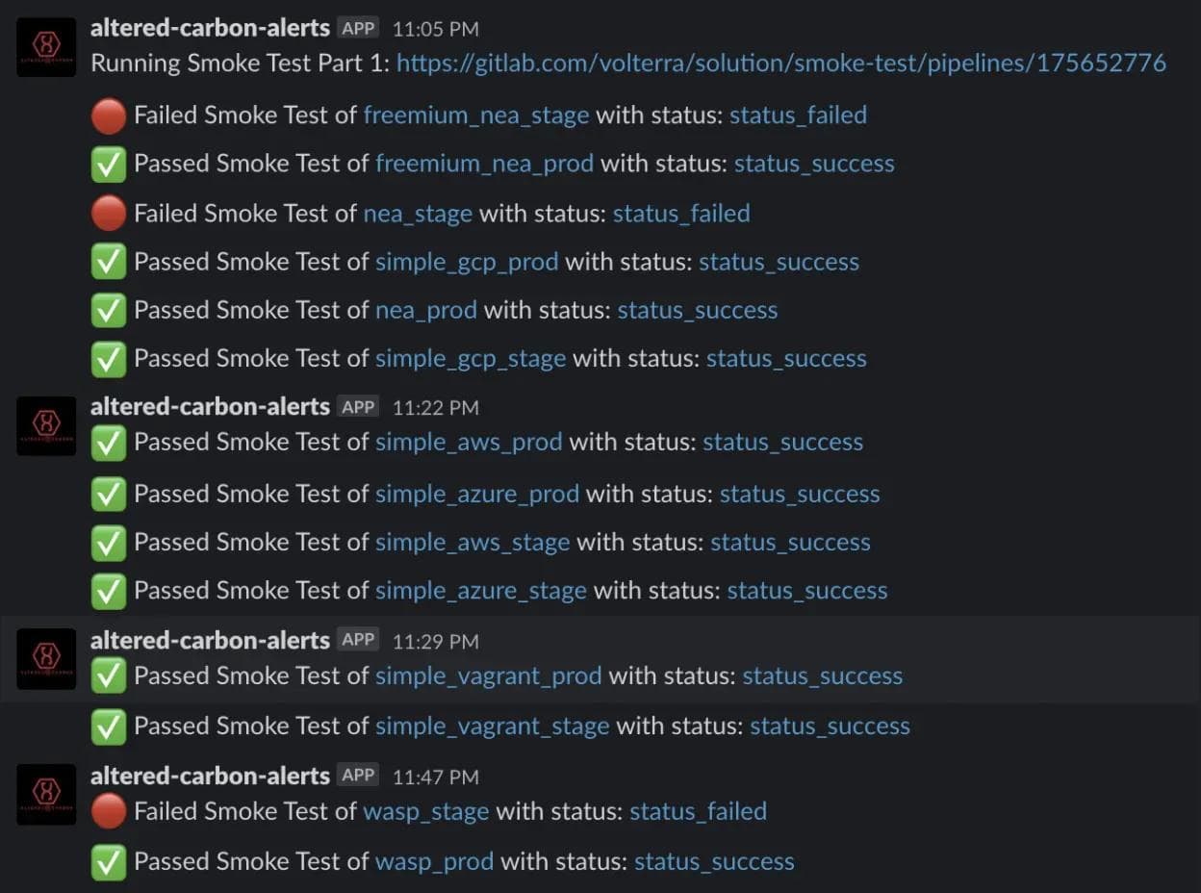Click the green checkmark beside wasp_prod

pos(108,860)
